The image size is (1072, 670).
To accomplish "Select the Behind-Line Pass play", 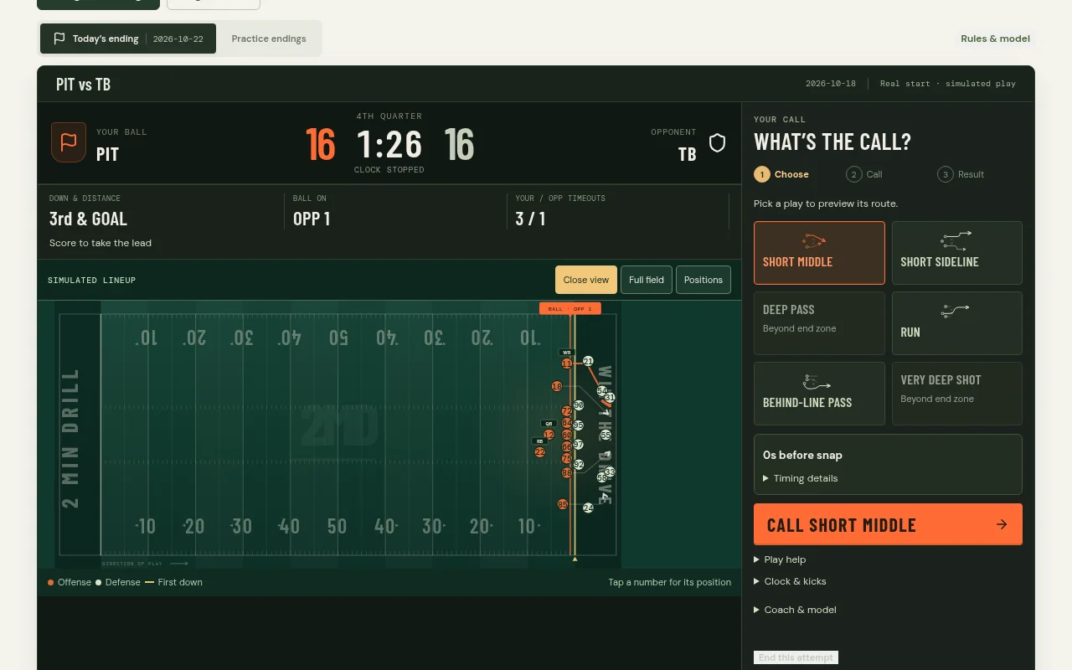I will [x=819, y=394].
